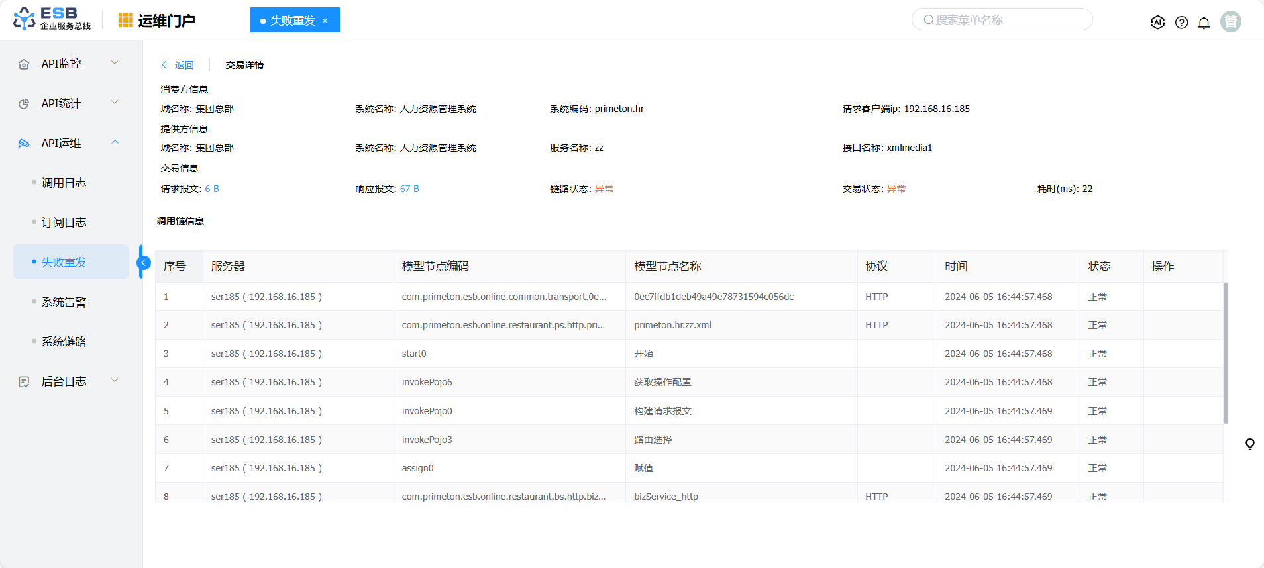
Task: Open the 6 B request message link
Action: [x=212, y=189]
